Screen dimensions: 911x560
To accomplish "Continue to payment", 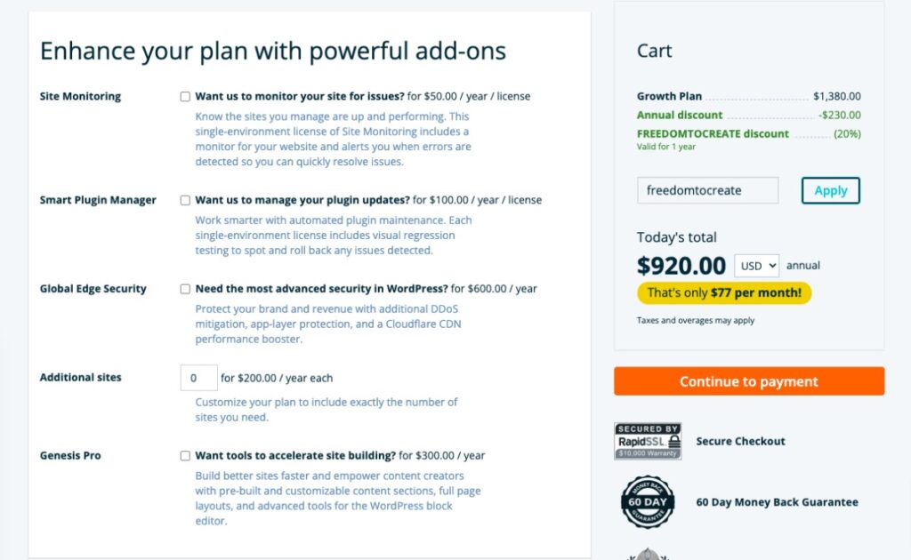I will coord(749,381).
